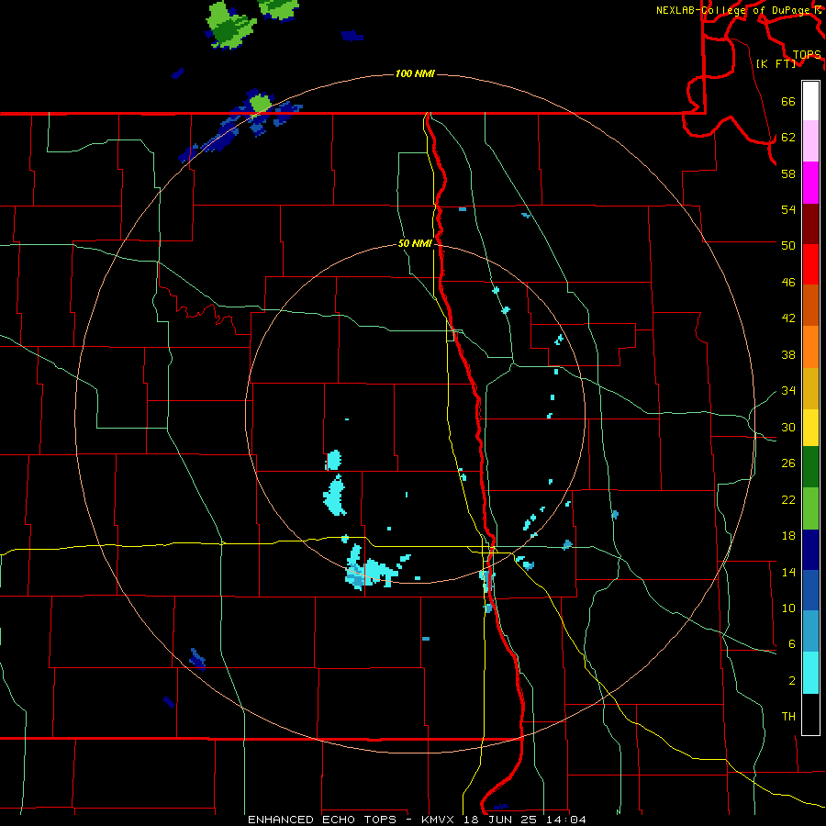Click the "42" legend value
Image resolution: width=826 pixels, height=826 pixels.
788,318
